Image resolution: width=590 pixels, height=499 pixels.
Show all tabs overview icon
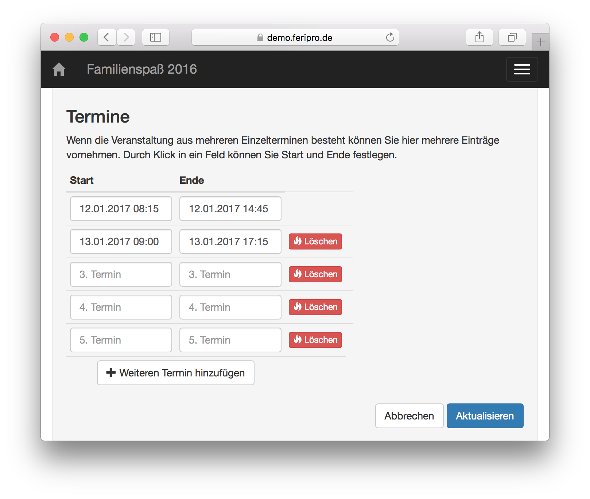(x=512, y=37)
